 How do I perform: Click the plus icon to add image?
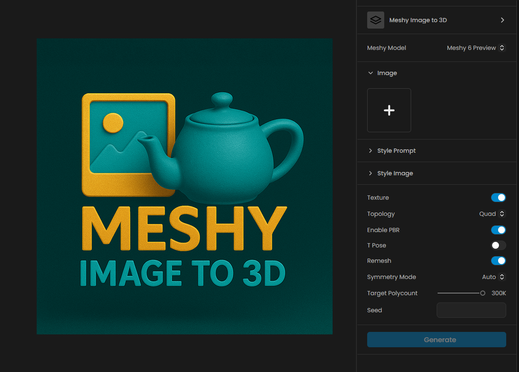389,110
